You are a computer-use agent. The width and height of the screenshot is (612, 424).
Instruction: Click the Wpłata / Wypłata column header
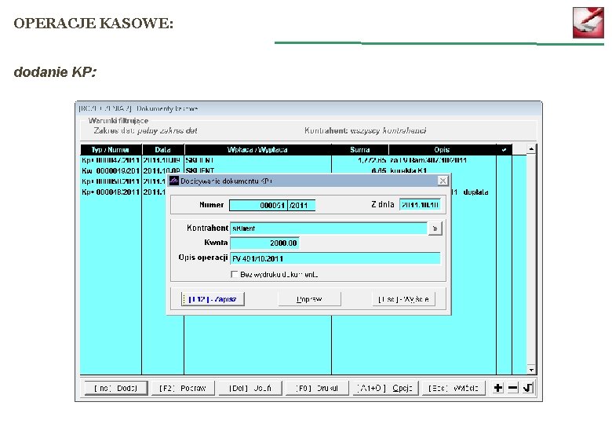point(257,149)
